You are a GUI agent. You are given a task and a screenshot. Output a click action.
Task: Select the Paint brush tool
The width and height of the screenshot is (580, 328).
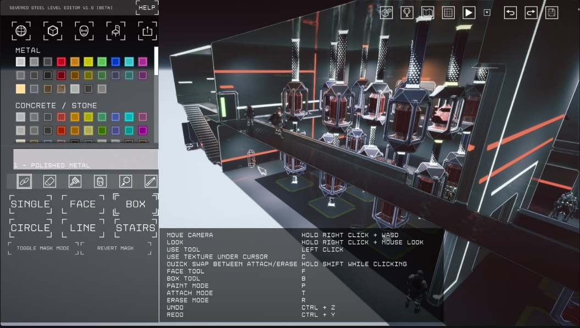tap(75, 182)
